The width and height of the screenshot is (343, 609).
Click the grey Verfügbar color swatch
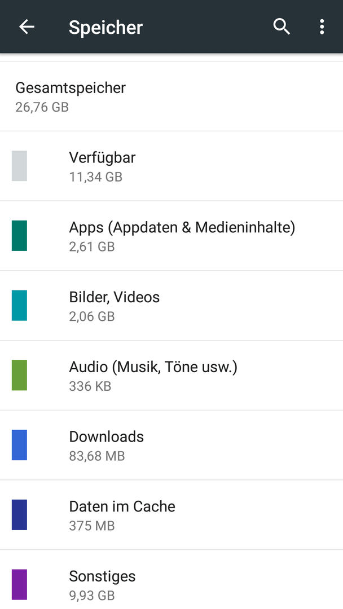pos(19,166)
